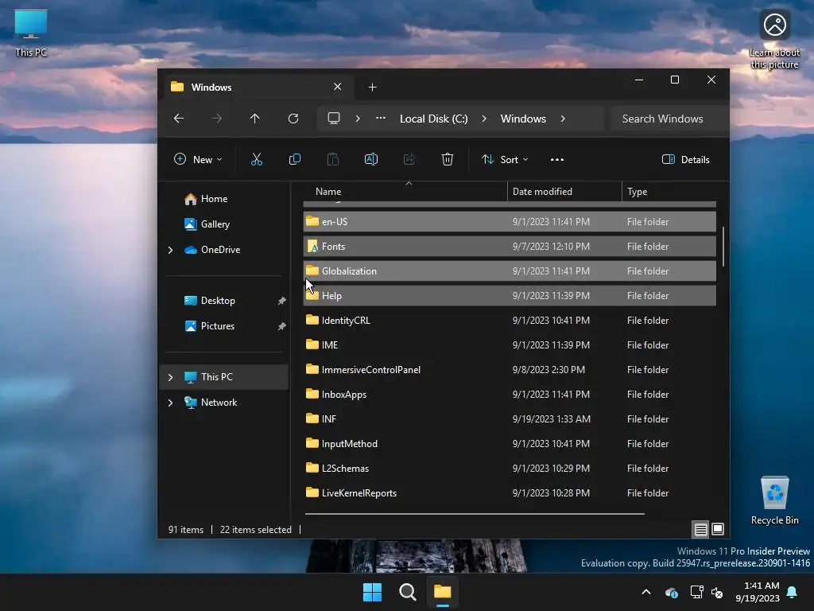Click the Share icon in toolbar
Screen dimensions: 814x611
pos(409,159)
